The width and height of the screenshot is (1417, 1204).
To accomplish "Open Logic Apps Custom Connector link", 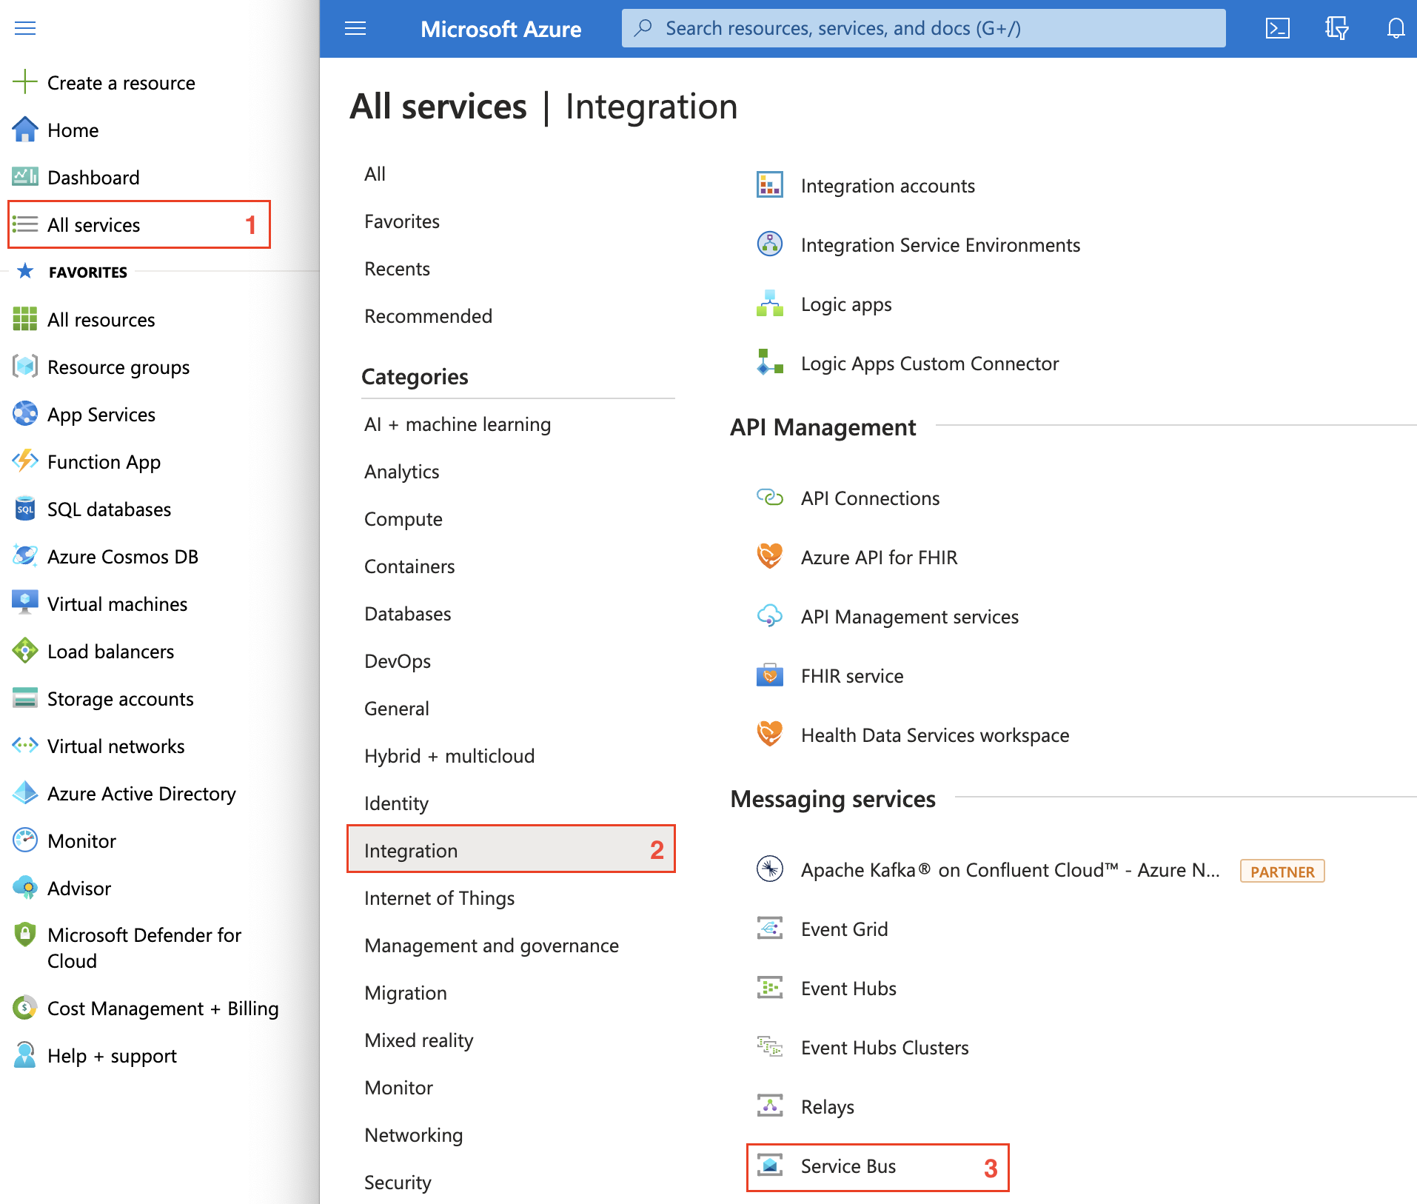I will (x=930, y=364).
